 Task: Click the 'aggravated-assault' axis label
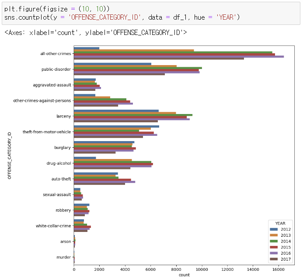coord(52,85)
